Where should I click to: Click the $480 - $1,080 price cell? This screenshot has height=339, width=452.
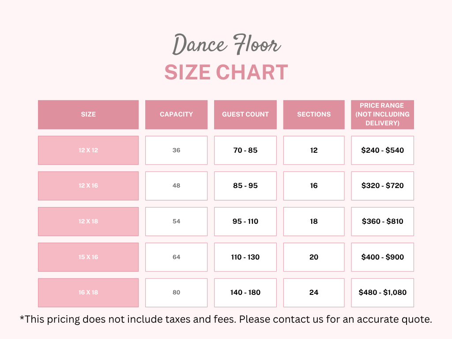coord(382,292)
